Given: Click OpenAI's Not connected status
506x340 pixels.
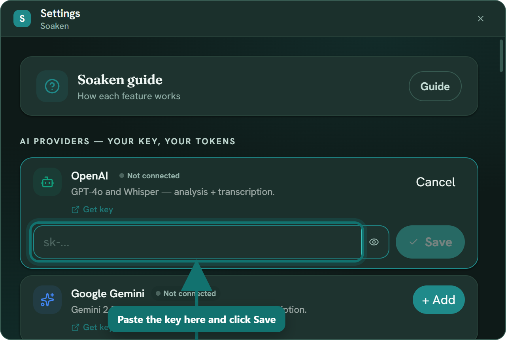Looking at the screenshot, I should click(x=149, y=176).
